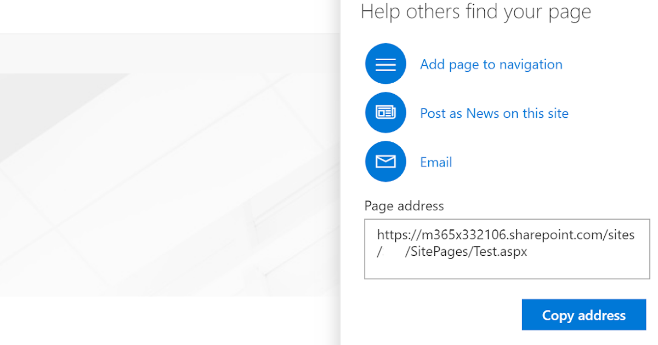Click Copy address to copy the page URL

(583, 315)
